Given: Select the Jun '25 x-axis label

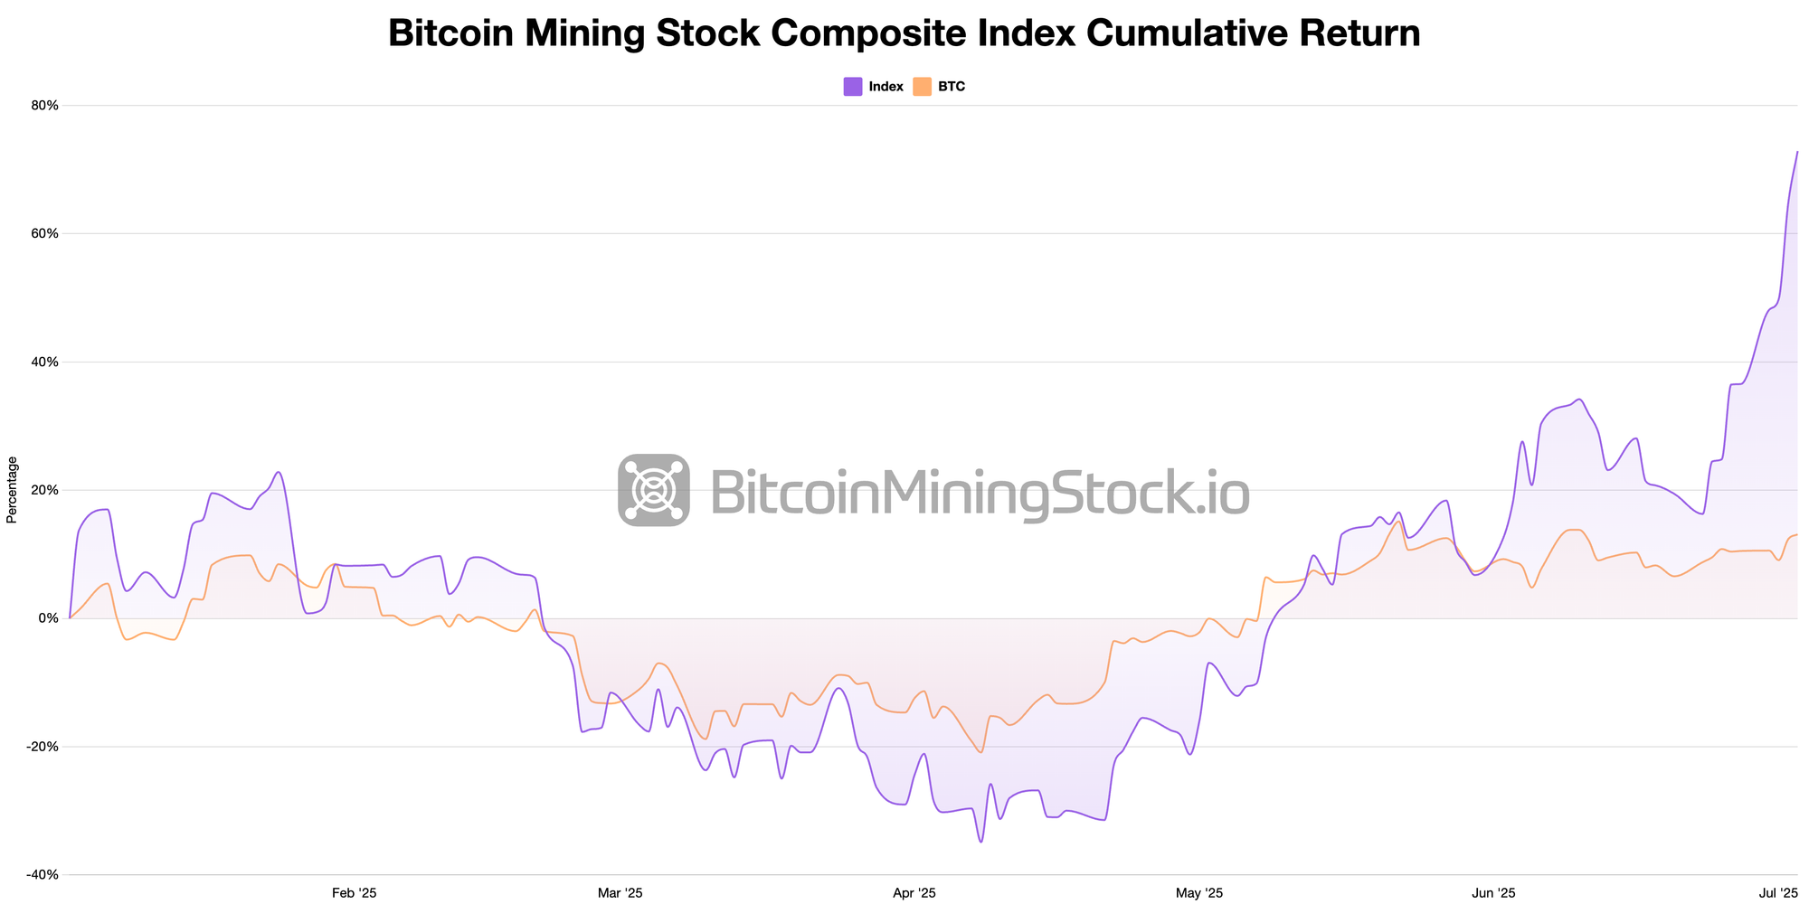Looking at the screenshot, I should tap(1494, 893).
